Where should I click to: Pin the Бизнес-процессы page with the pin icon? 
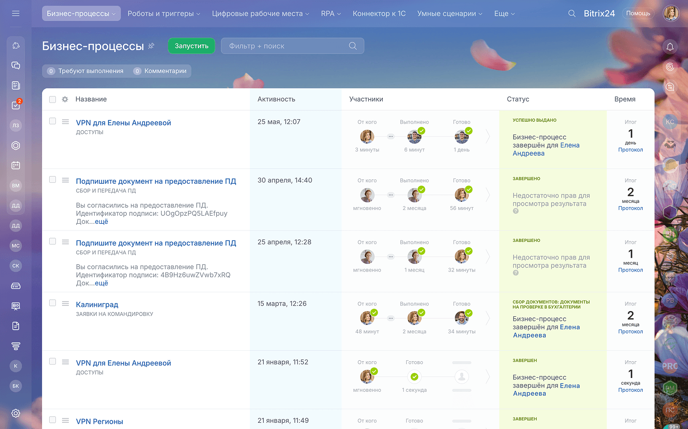point(151,46)
